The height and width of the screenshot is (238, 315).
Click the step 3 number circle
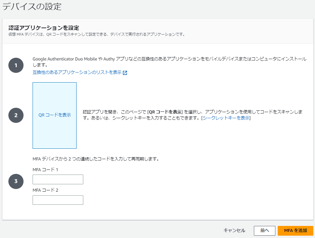click(x=16, y=181)
